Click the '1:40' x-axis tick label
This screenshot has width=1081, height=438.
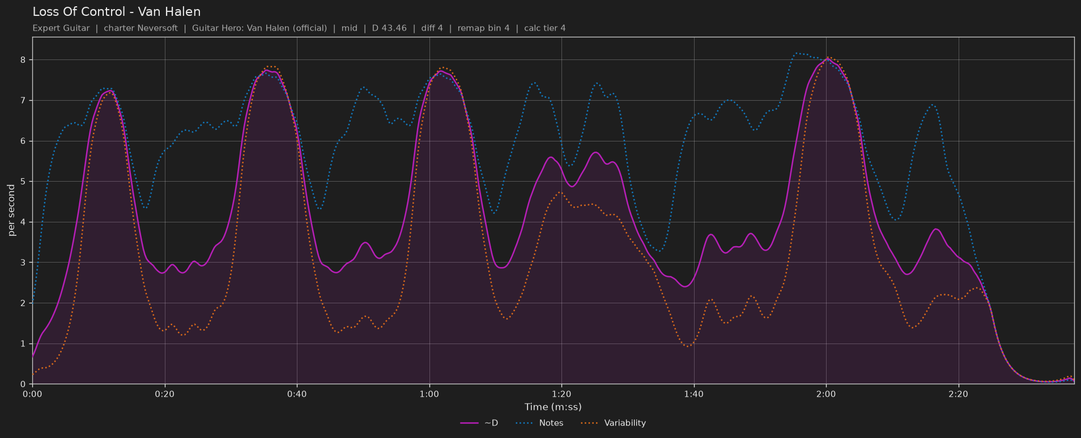(694, 394)
